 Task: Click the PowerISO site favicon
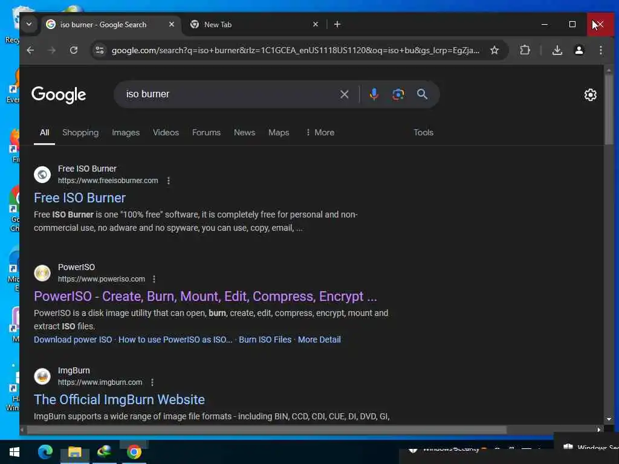(x=42, y=273)
